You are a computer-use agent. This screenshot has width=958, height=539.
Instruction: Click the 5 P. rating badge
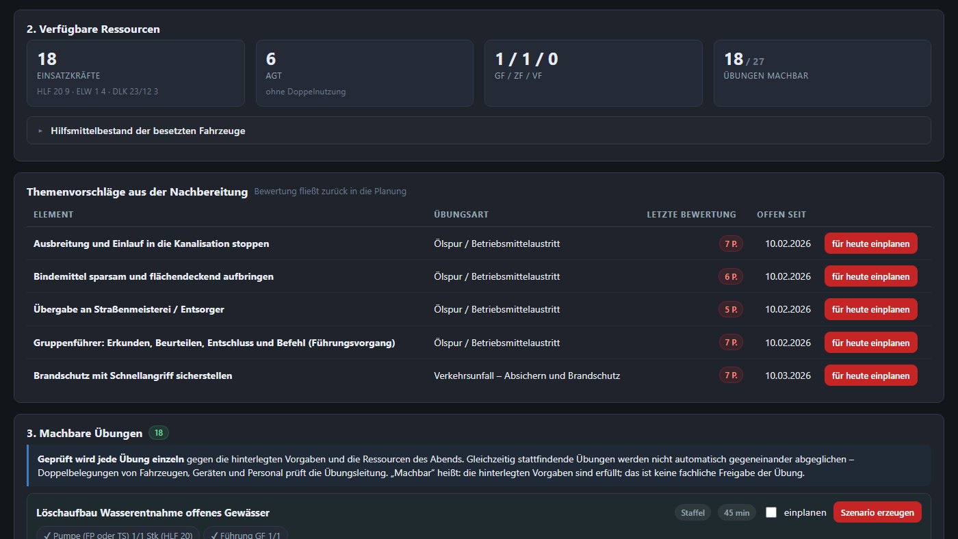[x=731, y=309]
